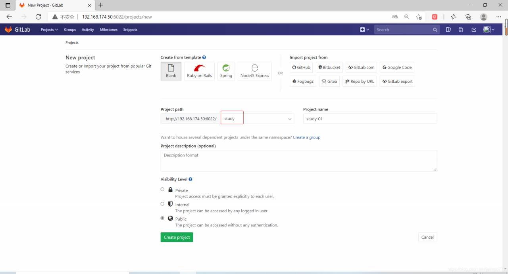Click the not secure warning icon
508x274 pixels.
pyautogui.click(x=55, y=17)
